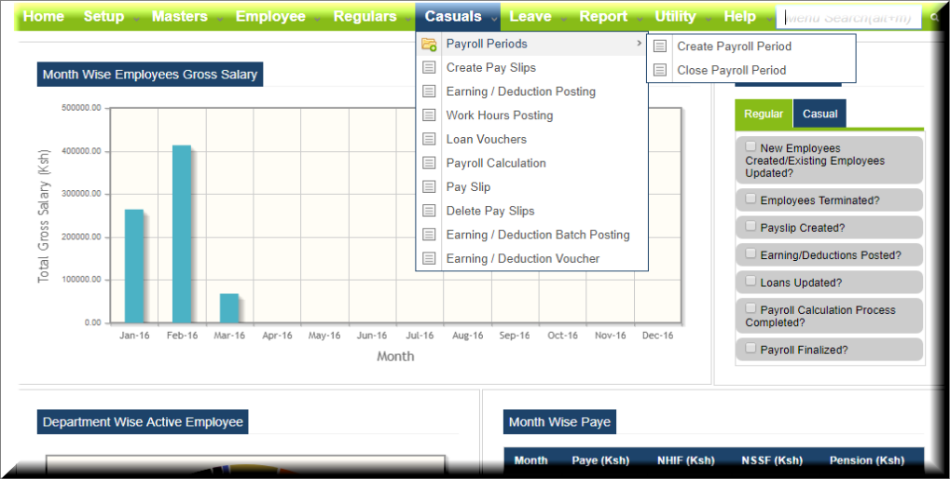Expand the Payroll Periods submenu arrow
This screenshot has width=950, height=479.
(639, 44)
